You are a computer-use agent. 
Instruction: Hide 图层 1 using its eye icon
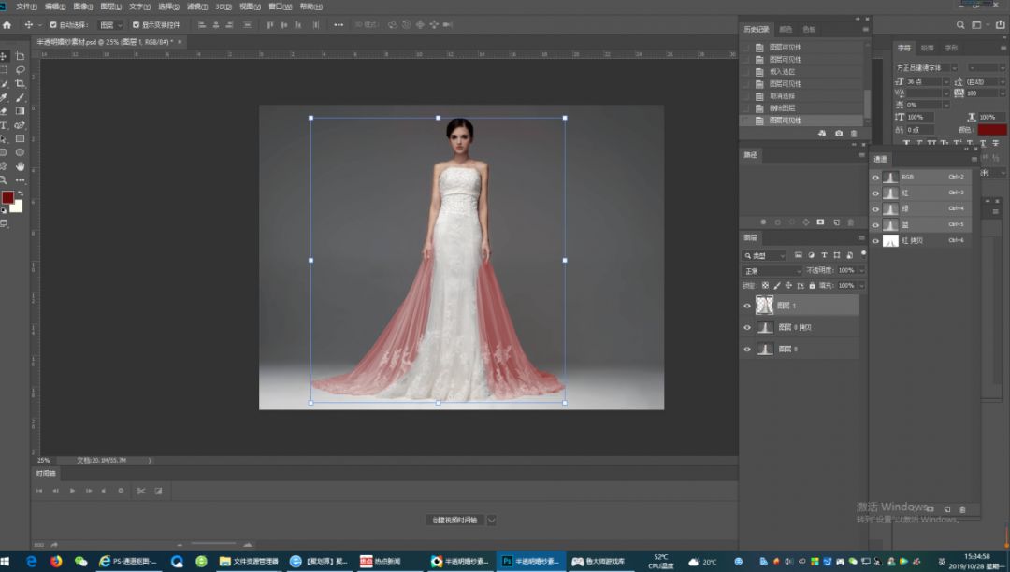tap(747, 306)
